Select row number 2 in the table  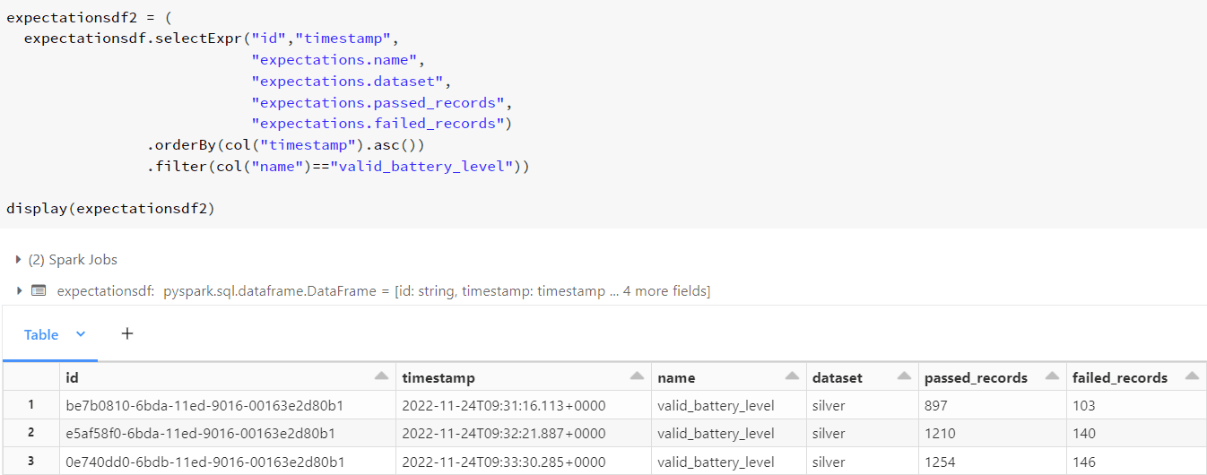pyautogui.click(x=30, y=434)
